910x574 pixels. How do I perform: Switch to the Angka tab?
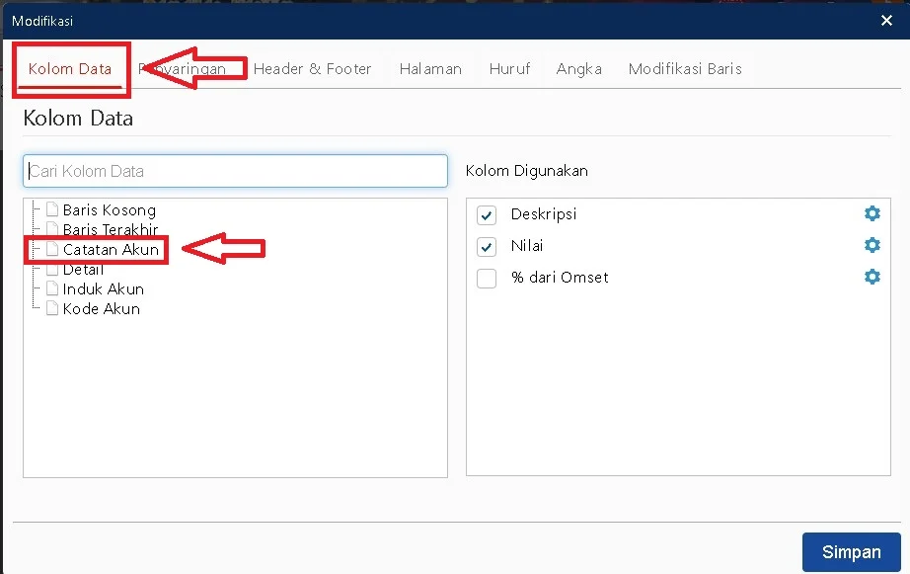(x=578, y=69)
